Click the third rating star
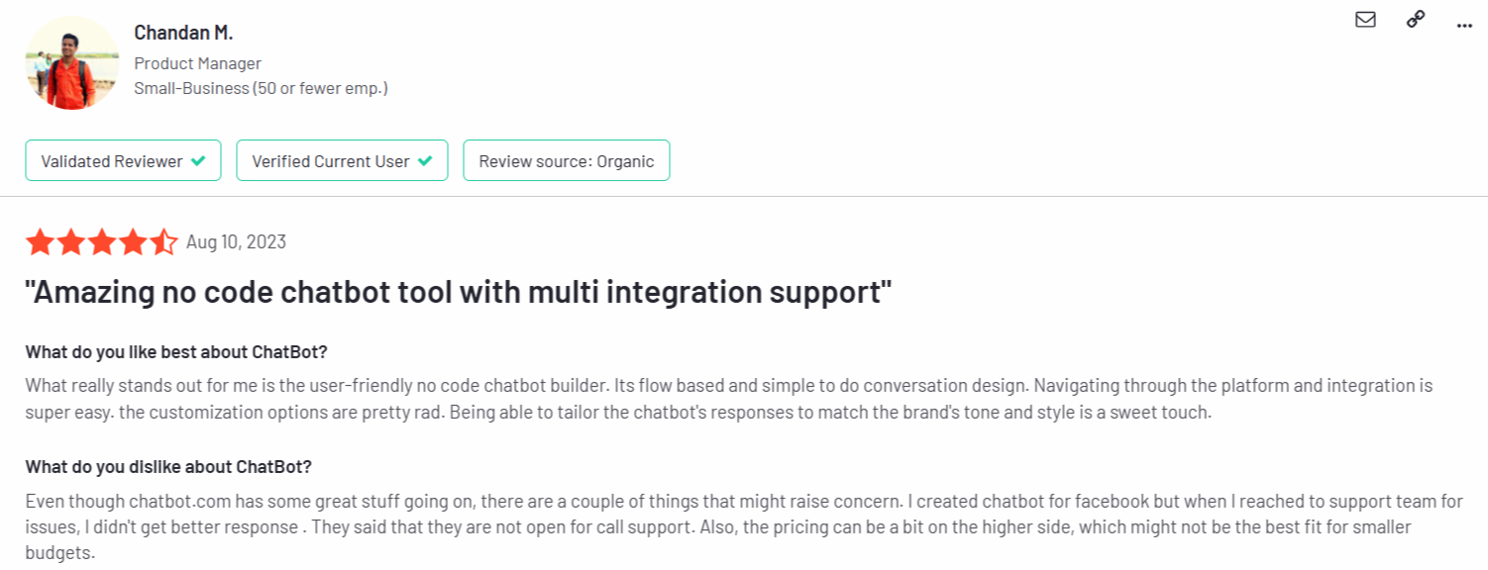This screenshot has width=1488, height=570. [x=102, y=241]
